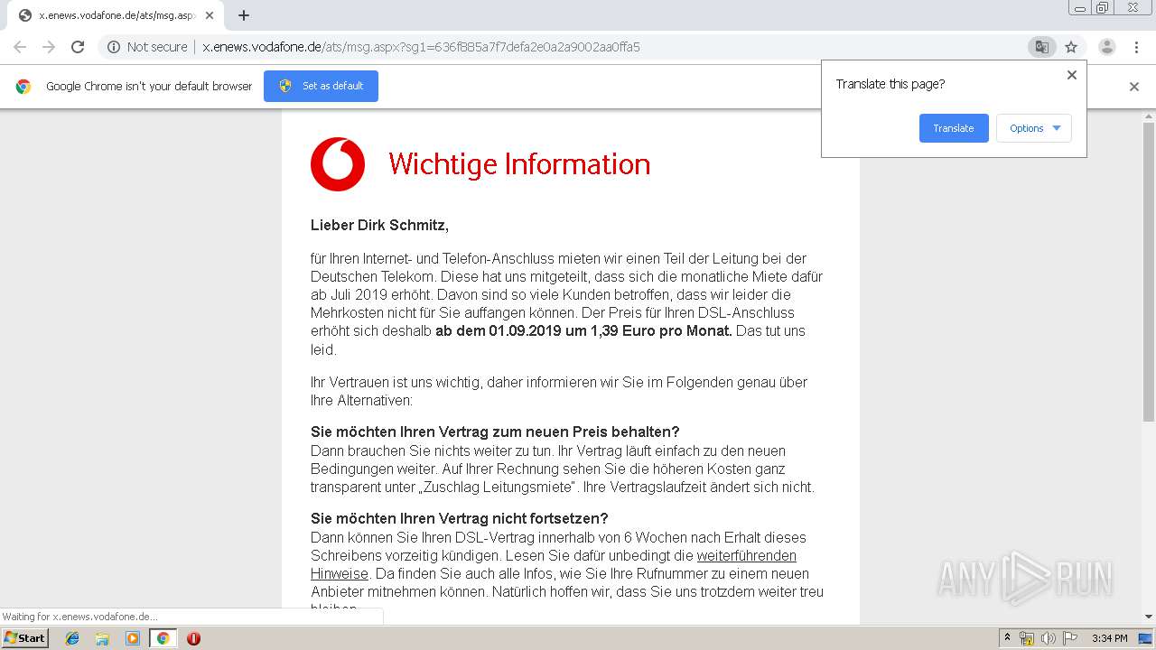
Task: Click the volume speaker tray icon
Action: click(x=1049, y=638)
